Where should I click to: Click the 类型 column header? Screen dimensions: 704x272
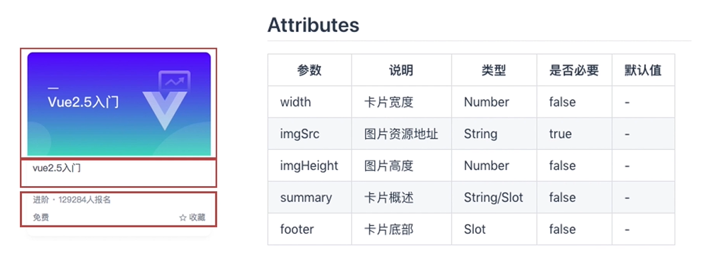coord(494,70)
